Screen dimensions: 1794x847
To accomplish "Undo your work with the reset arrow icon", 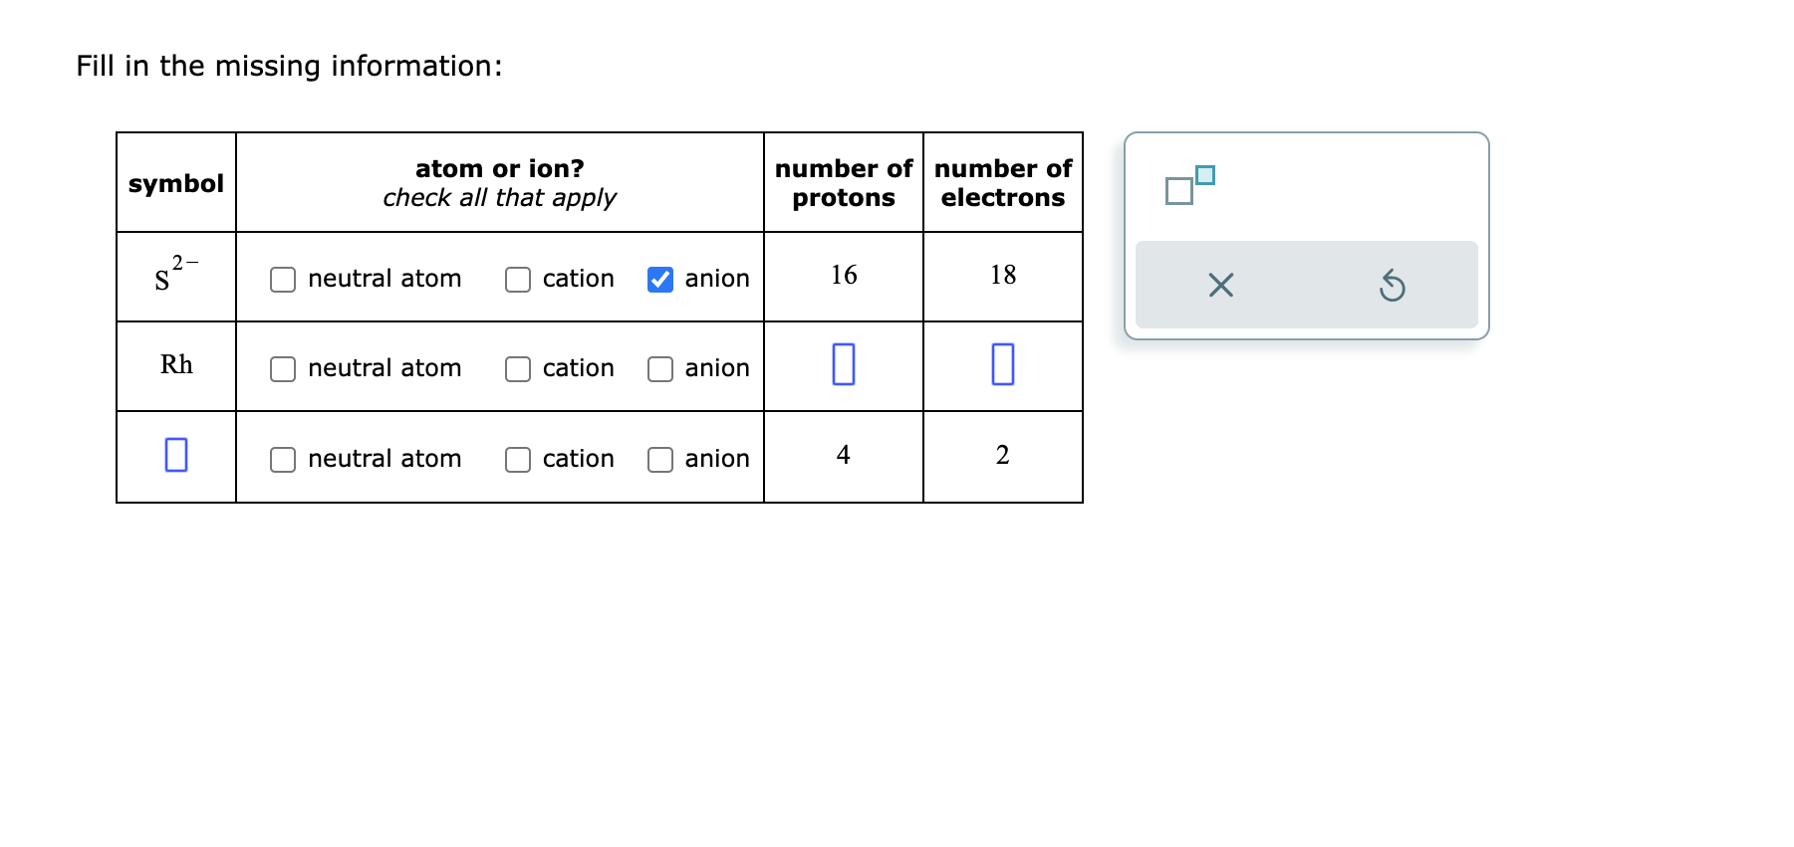I will click(x=1395, y=286).
